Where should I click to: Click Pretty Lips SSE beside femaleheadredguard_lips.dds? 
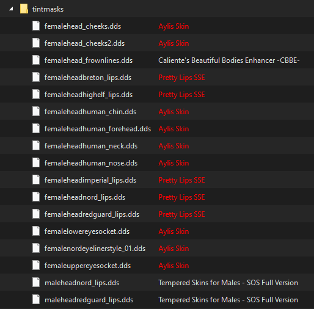click(181, 214)
